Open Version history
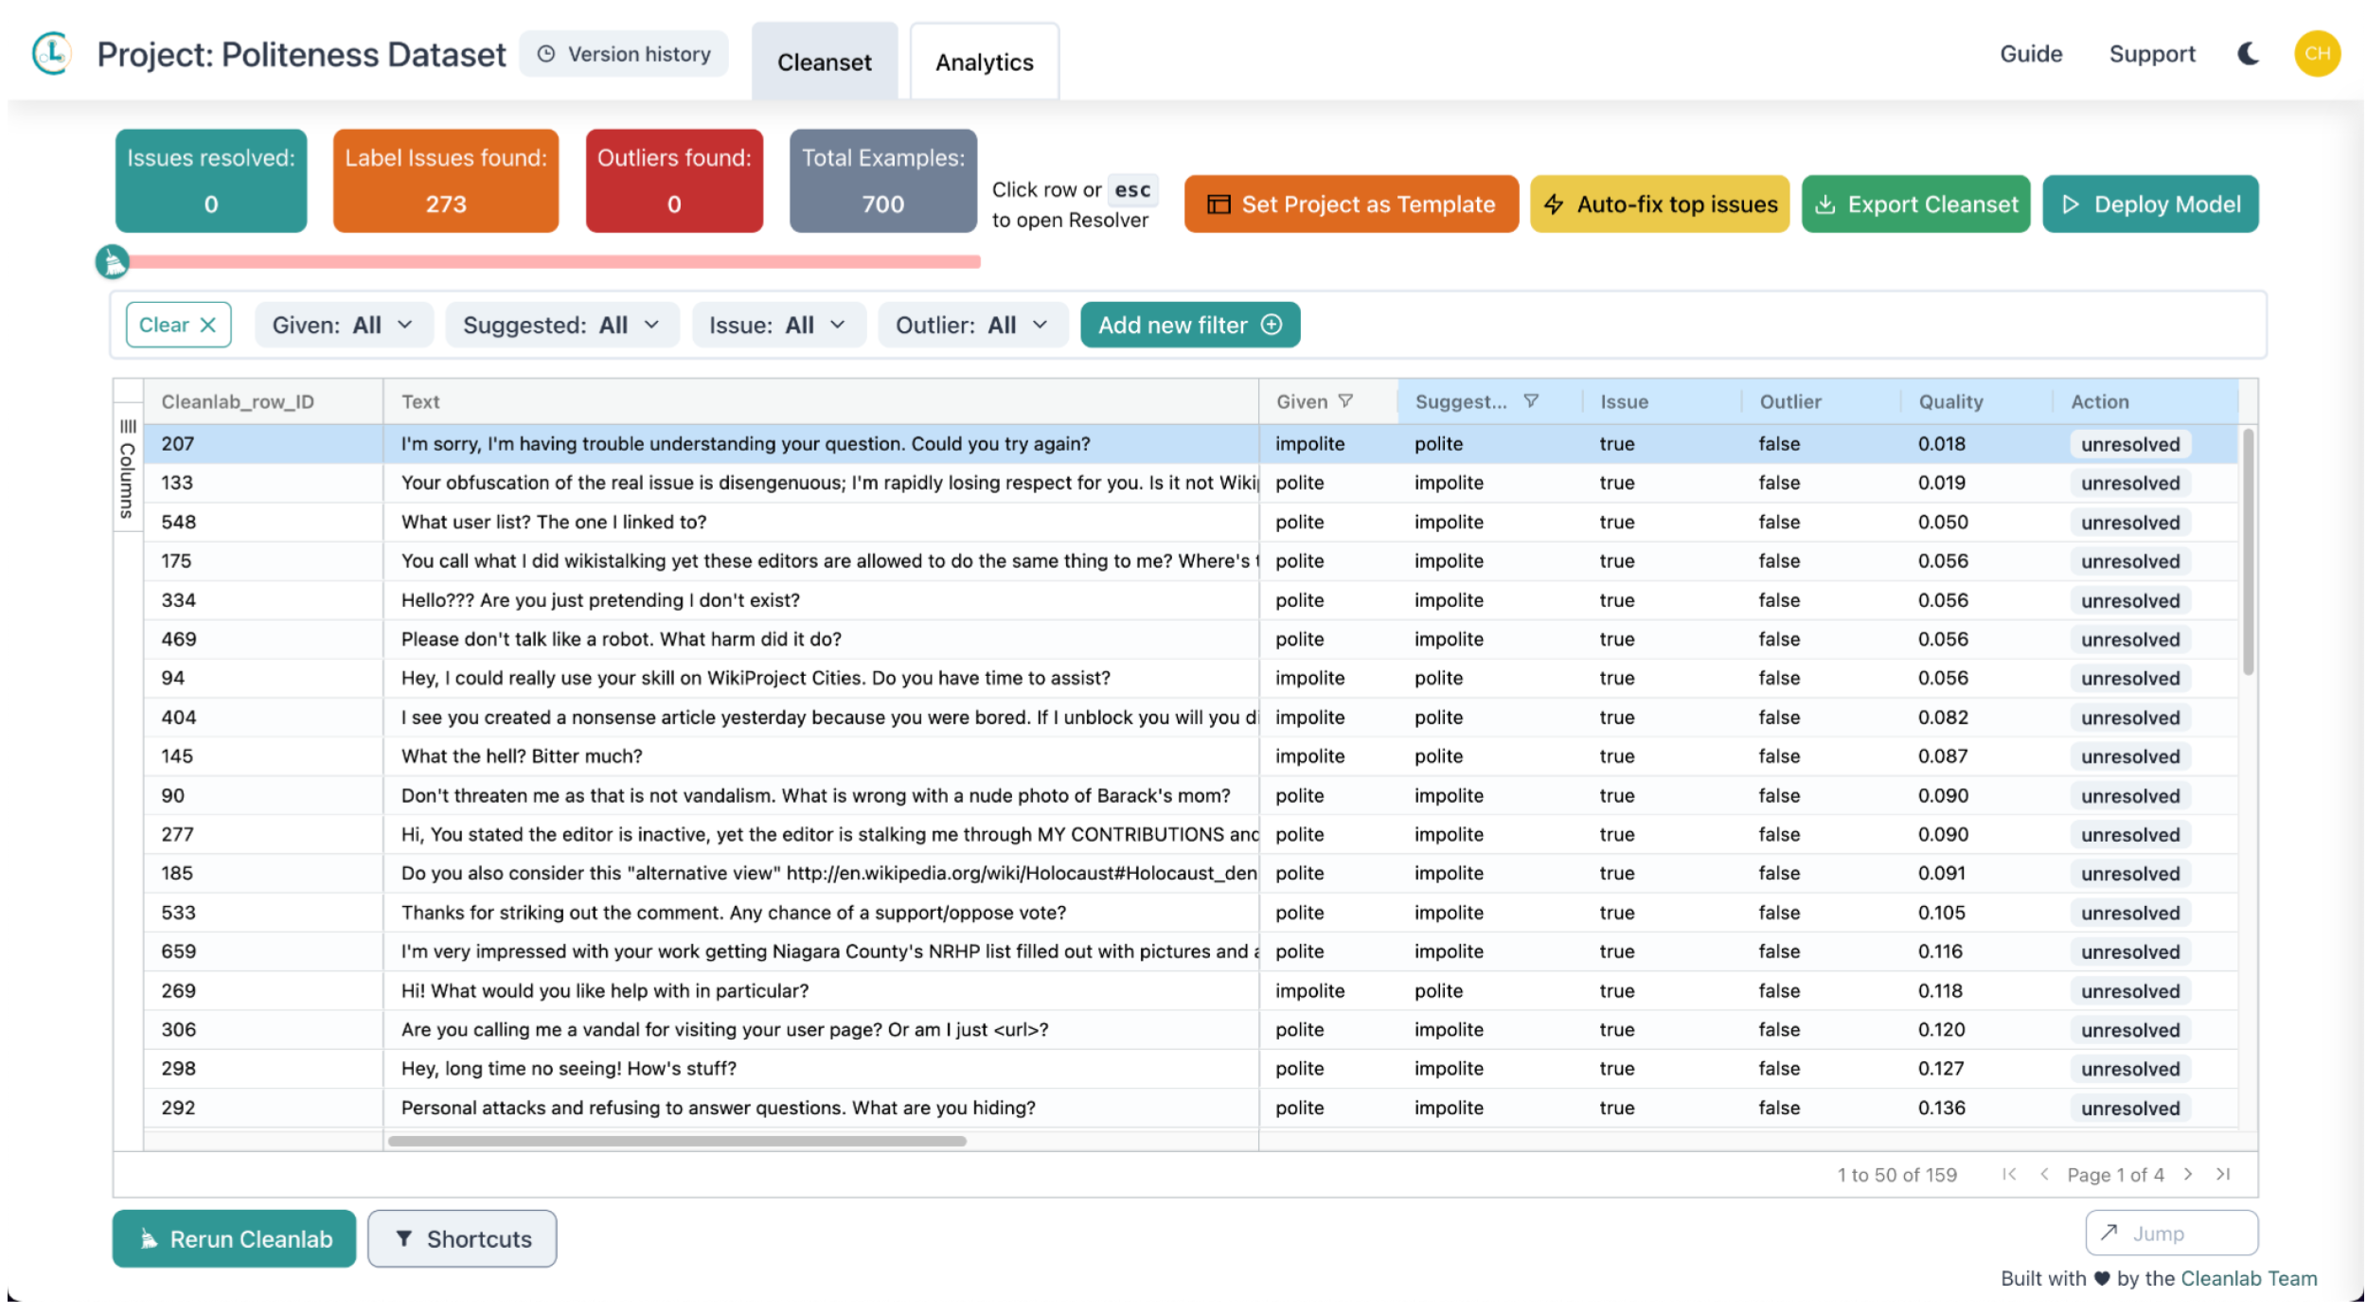Screen dimensions: 2367x1315 click(624, 54)
